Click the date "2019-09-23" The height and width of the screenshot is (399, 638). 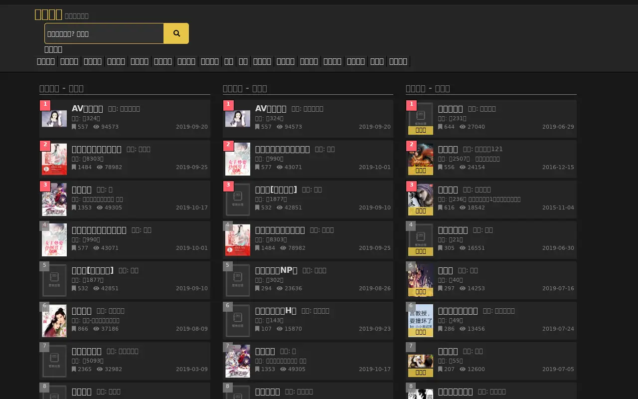point(375,329)
